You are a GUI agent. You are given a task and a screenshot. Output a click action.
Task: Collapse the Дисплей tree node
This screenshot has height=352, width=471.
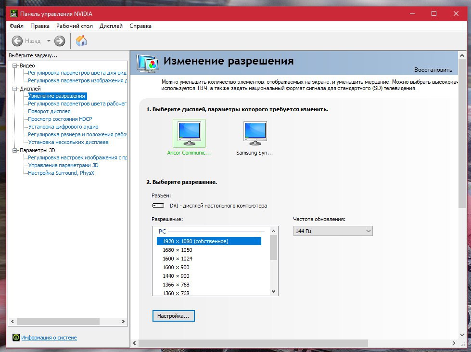[x=15, y=89]
